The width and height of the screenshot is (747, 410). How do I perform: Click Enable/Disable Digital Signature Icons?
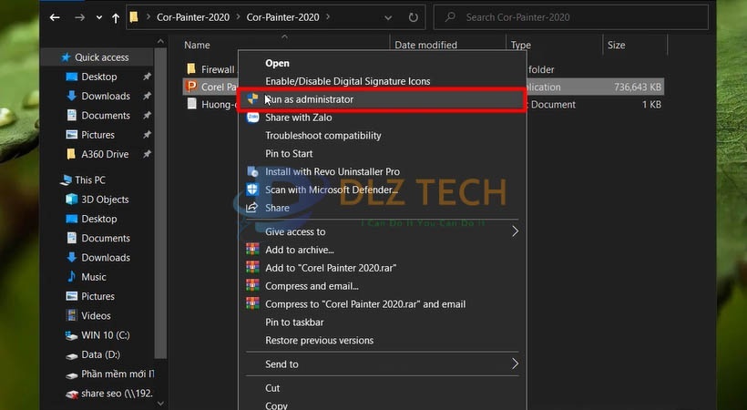(348, 81)
